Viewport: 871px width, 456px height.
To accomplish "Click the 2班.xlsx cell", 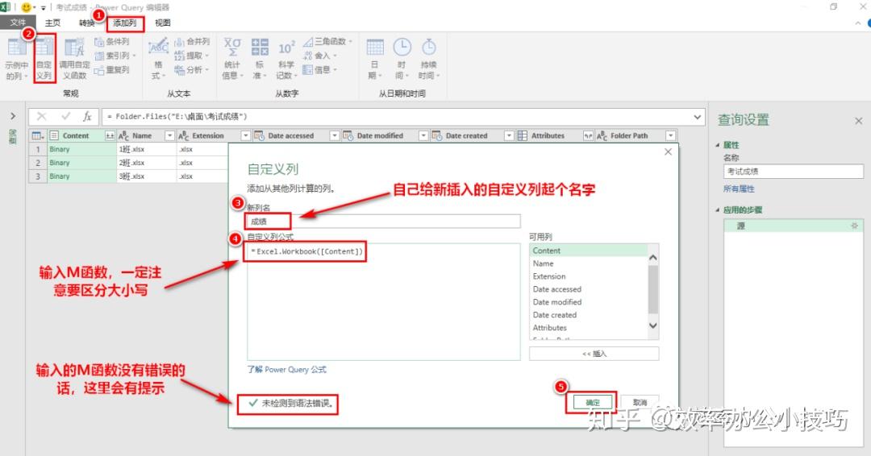I will pyautogui.click(x=147, y=163).
